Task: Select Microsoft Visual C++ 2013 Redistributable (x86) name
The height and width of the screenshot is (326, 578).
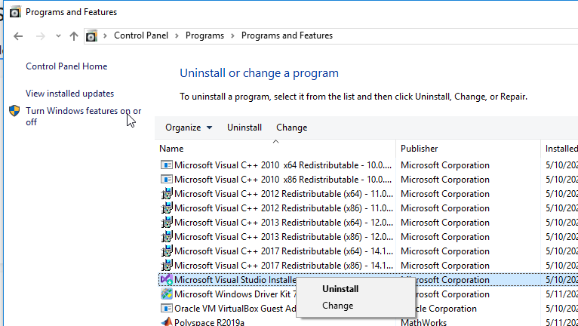Action: point(284,237)
